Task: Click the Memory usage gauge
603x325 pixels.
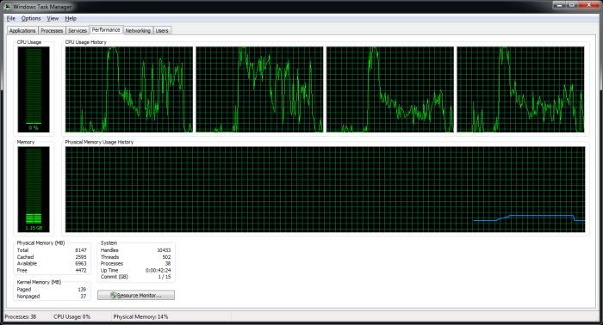Action: [34, 189]
